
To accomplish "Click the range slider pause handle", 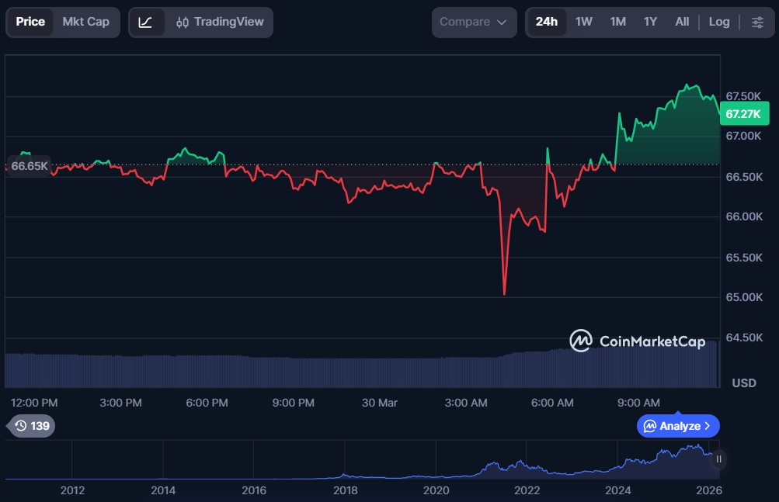I will click(718, 459).
